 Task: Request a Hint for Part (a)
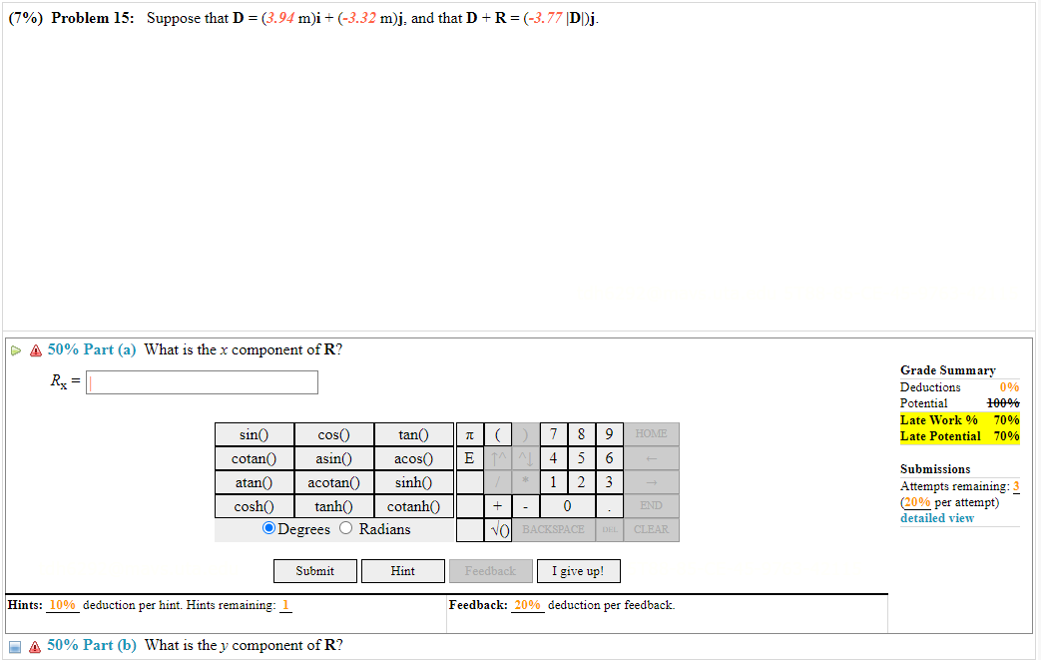click(402, 571)
